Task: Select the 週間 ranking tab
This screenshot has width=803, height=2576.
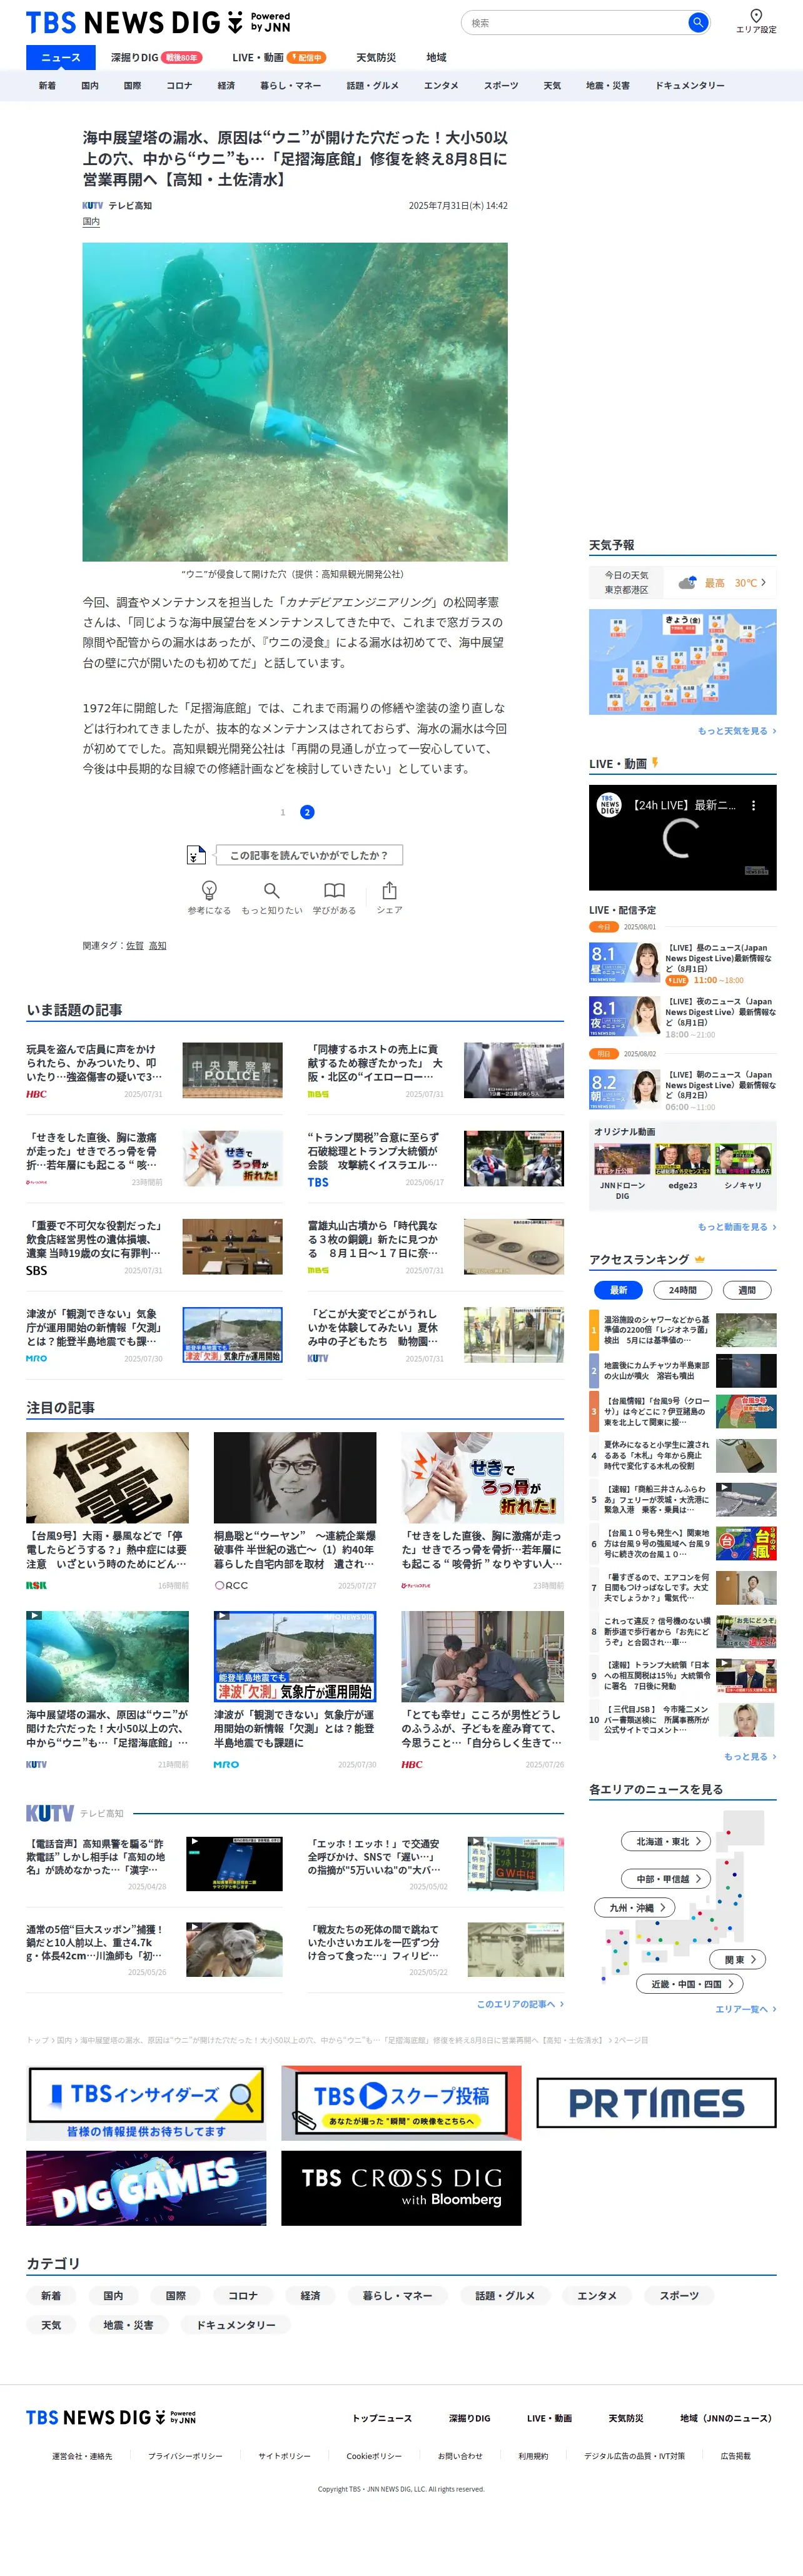Action: click(x=746, y=1290)
